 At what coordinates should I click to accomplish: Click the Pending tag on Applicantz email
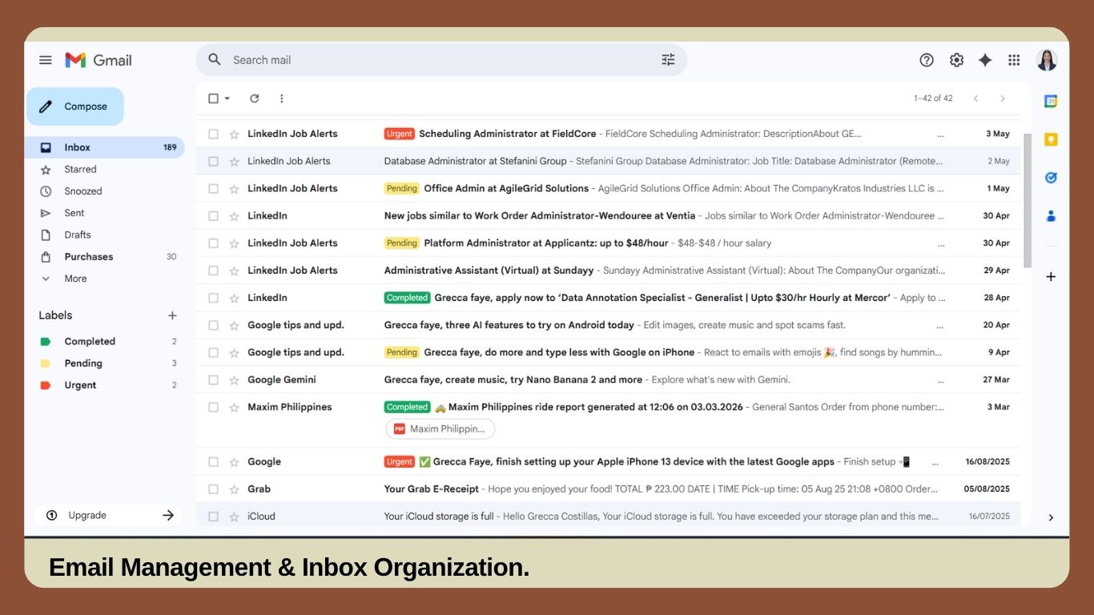point(401,243)
